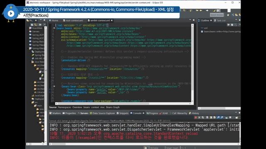
Task: Open the Markers view tab
Action: pyautogui.click(x=55, y=113)
